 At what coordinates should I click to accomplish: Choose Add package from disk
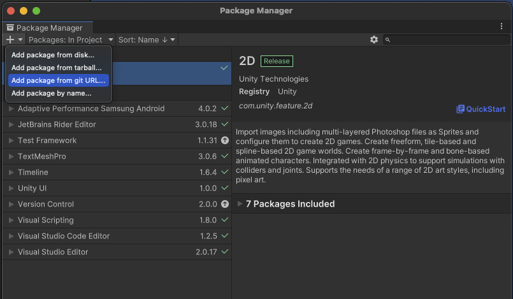[52, 55]
